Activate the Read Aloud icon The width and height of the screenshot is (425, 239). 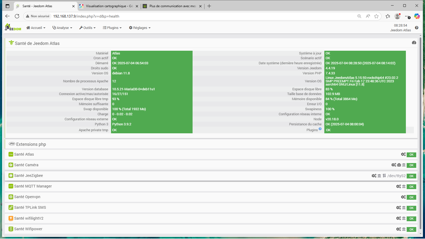click(368, 16)
